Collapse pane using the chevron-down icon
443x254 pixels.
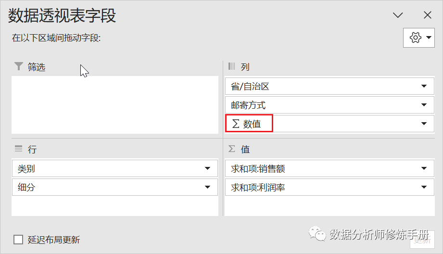pyautogui.click(x=398, y=15)
